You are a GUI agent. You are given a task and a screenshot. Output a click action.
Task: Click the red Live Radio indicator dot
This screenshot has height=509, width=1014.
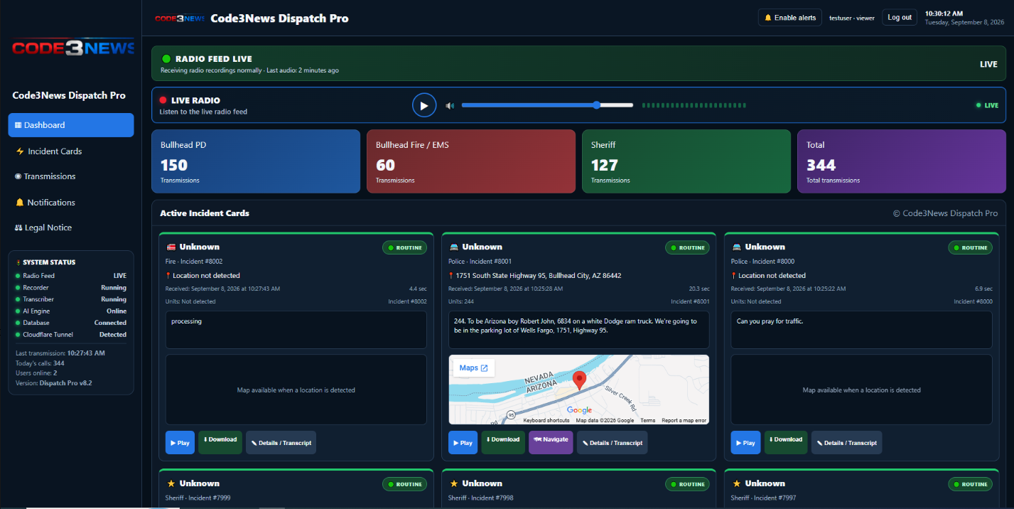tap(163, 100)
